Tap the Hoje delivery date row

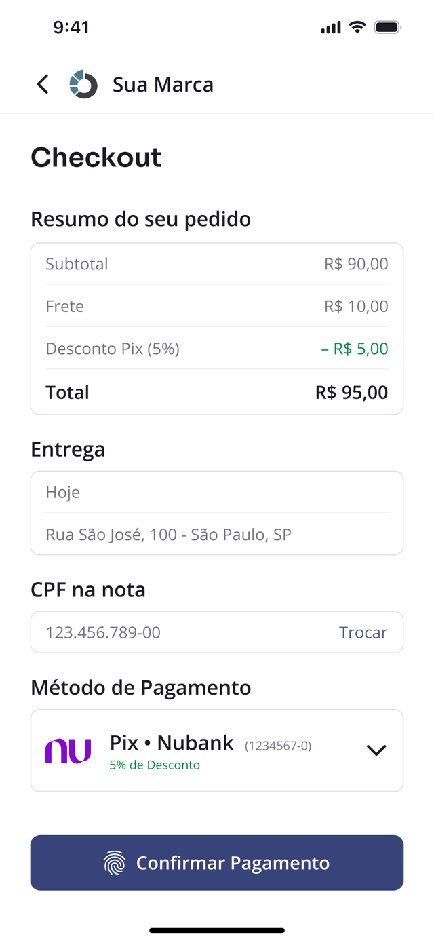pyautogui.click(x=217, y=492)
